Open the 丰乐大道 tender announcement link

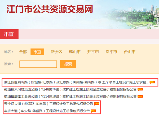coord(47,111)
